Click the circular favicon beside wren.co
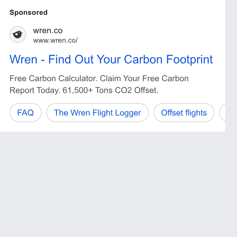Viewport: 237px width, 237px height. (x=18, y=34)
